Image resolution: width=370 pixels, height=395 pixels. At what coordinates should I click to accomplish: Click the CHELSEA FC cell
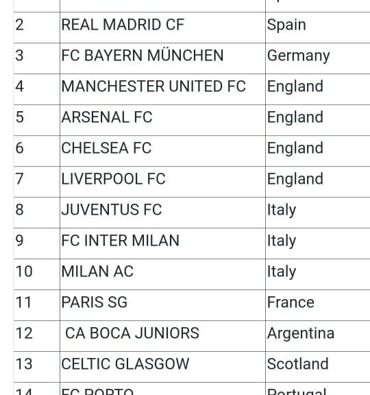point(162,151)
